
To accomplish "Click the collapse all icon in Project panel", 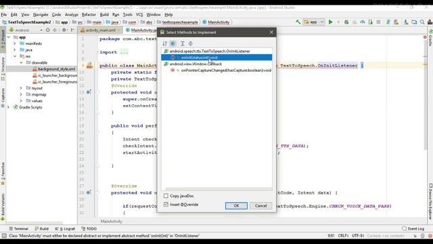I will click(55, 30).
